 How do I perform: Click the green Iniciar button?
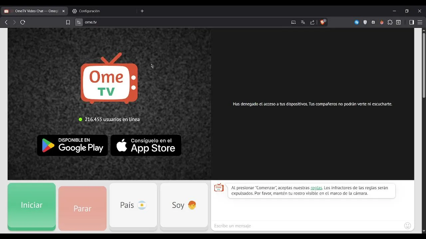[32, 206]
